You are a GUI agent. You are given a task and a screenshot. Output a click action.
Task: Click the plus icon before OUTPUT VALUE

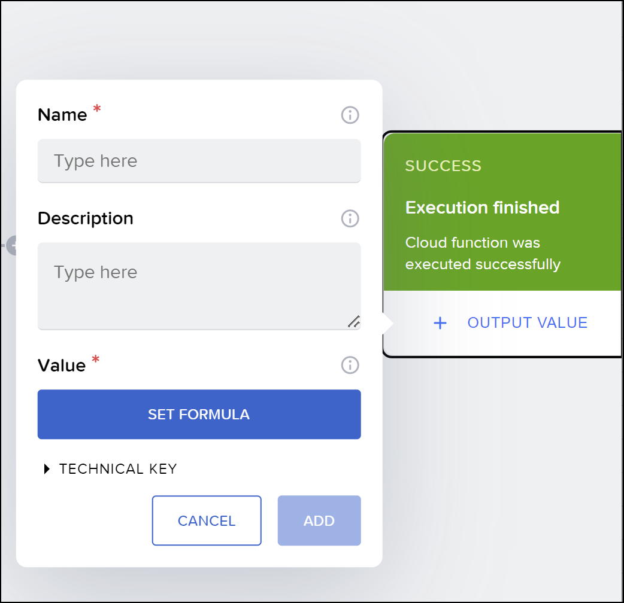coord(440,323)
